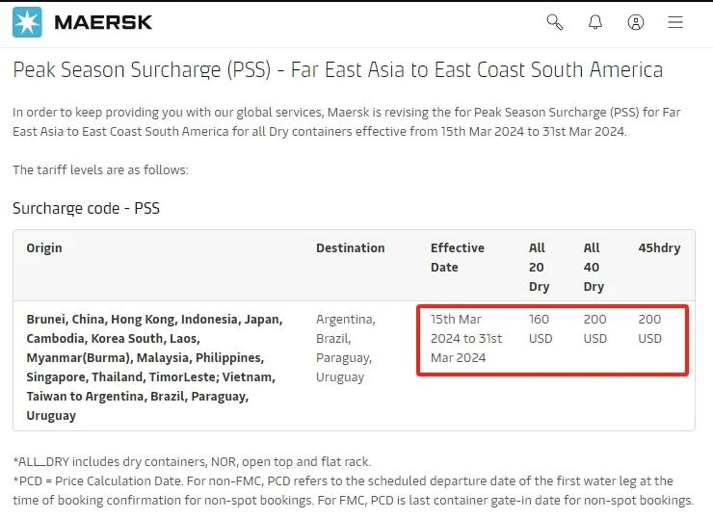Select the All 40 Dry column header
Screen dimensions: 713x519
[x=593, y=267]
